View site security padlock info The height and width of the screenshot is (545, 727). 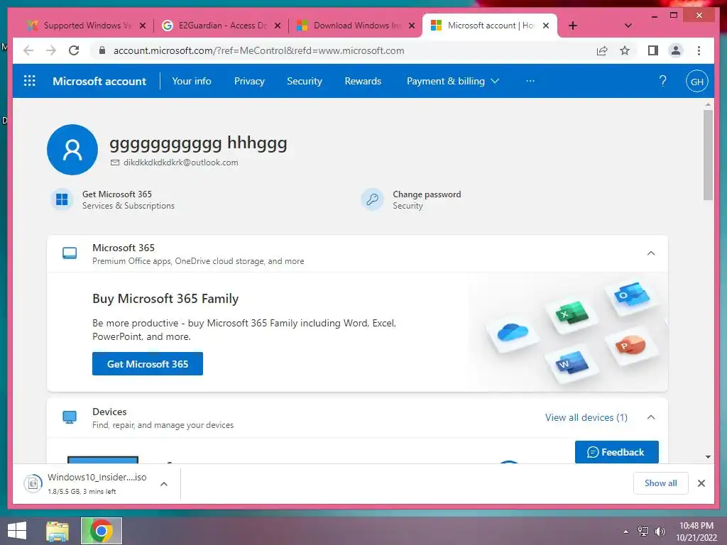pyautogui.click(x=102, y=50)
